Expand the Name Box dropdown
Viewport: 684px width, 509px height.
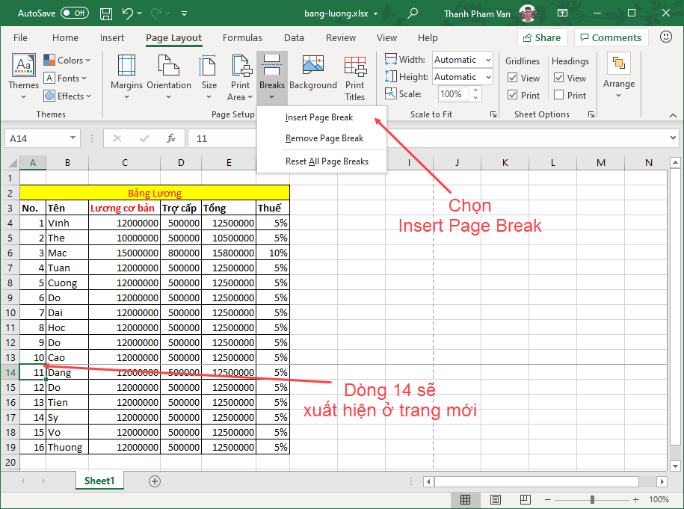click(73, 138)
